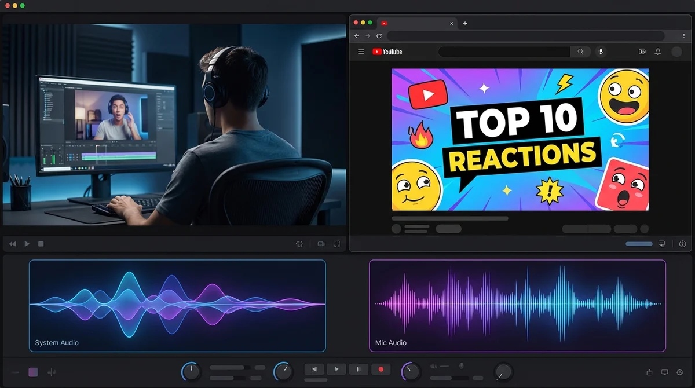Close the YouTube browser tab

[452, 23]
